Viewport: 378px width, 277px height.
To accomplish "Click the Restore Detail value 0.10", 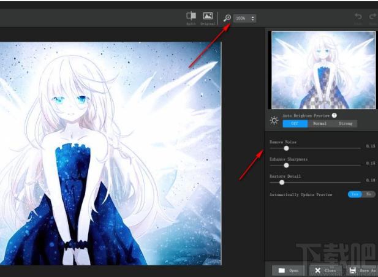I will [371, 180].
